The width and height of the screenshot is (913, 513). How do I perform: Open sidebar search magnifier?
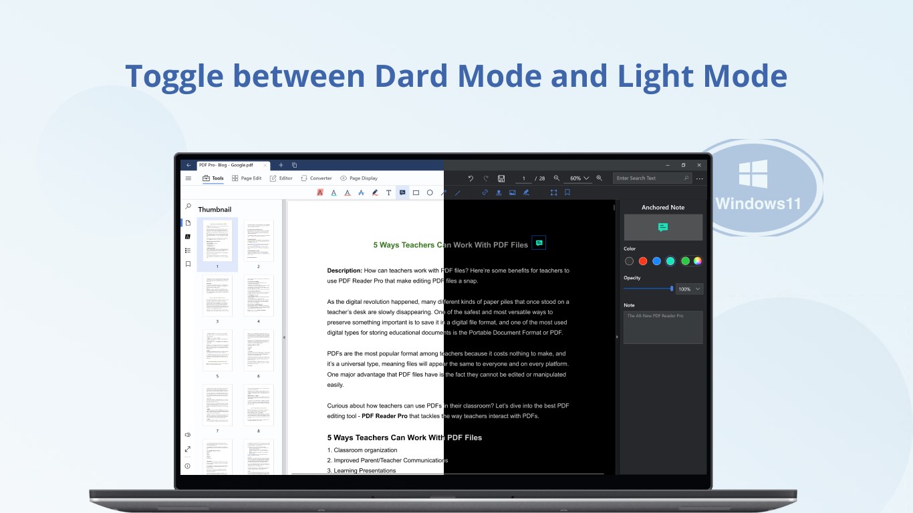[x=188, y=207]
